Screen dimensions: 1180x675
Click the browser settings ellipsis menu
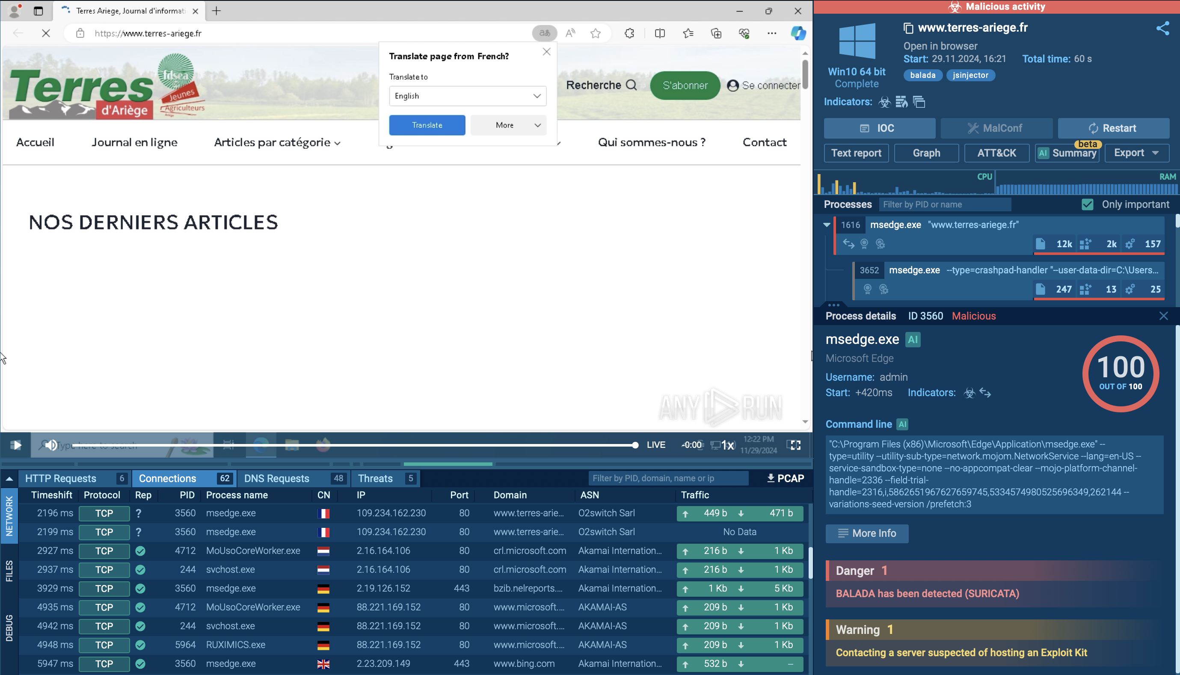pos(771,33)
